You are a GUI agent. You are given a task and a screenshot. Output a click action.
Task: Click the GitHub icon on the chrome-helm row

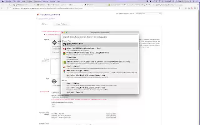pyautogui.click(x=64, y=44)
